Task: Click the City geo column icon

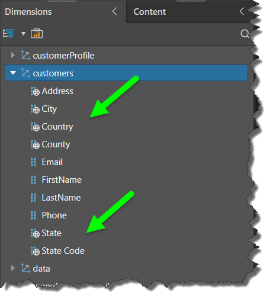Action: [35, 109]
